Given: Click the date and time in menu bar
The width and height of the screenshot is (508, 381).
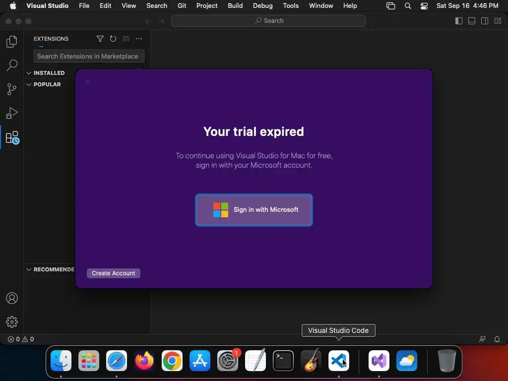Looking at the screenshot, I should tap(467, 6).
